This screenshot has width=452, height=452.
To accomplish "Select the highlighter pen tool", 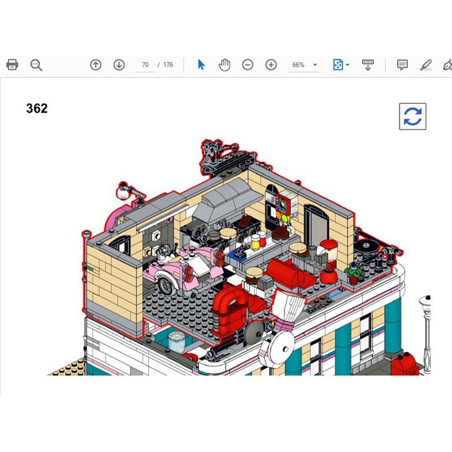I will click(425, 64).
